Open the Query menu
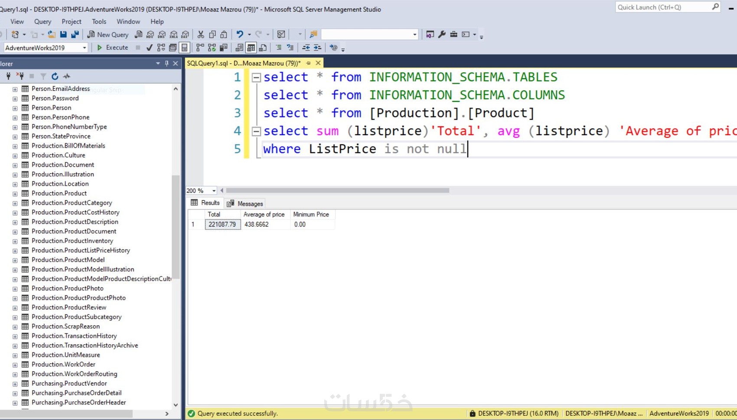737x420 pixels. [x=42, y=21]
